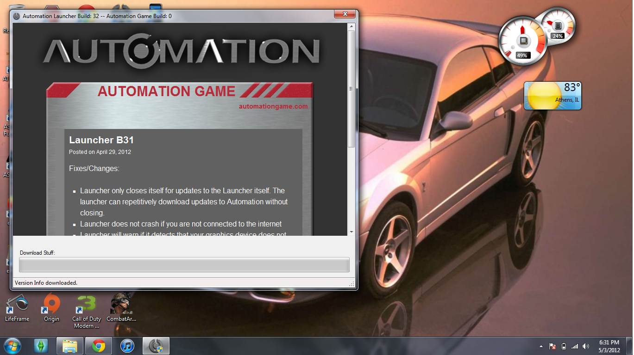634x355 pixels.
Task: Select the CombatArms desktop icon
Action: coord(121,308)
